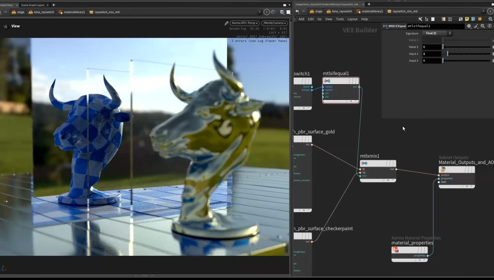
Task: Click the out connector of mtlxmix1
Action: pyautogui.click(x=396, y=169)
